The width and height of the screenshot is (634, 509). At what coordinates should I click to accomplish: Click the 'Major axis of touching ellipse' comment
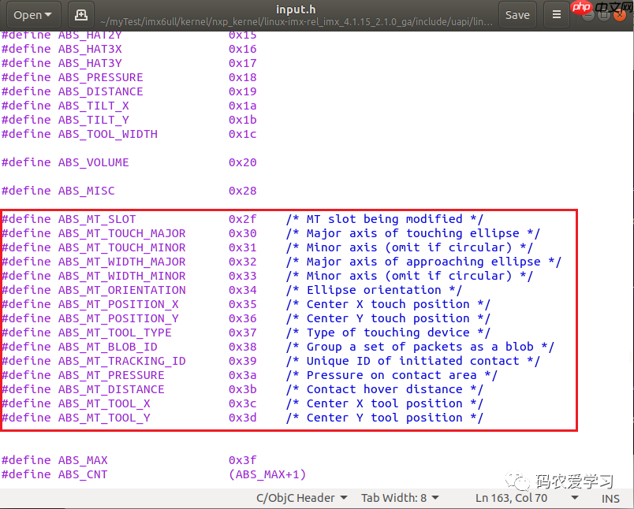(413, 233)
